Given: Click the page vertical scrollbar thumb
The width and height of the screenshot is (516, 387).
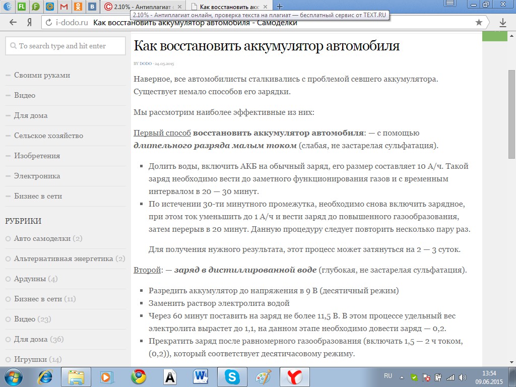Looking at the screenshot, I should point(512,113).
